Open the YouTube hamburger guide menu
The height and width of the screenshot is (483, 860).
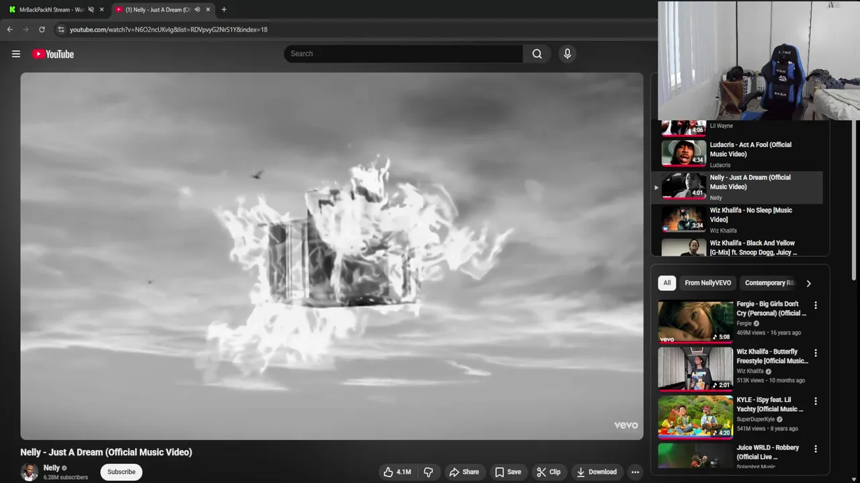point(16,54)
